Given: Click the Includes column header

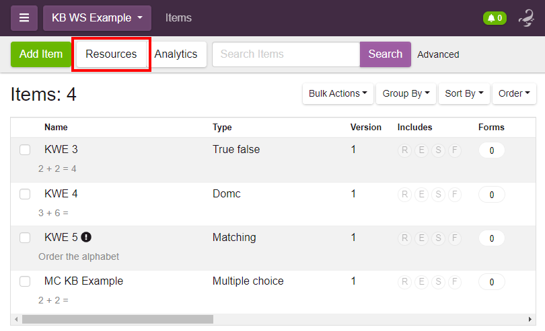Looking at the screenshot, I should click(x=414, y=128).
